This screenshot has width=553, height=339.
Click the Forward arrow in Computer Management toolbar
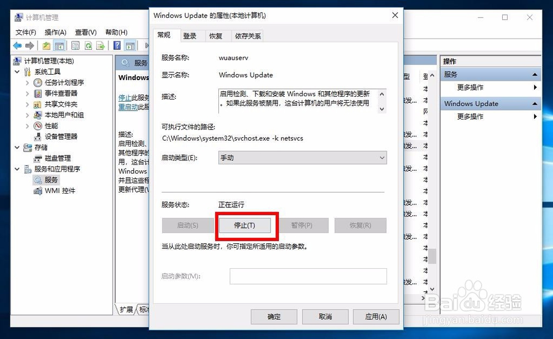30,45
